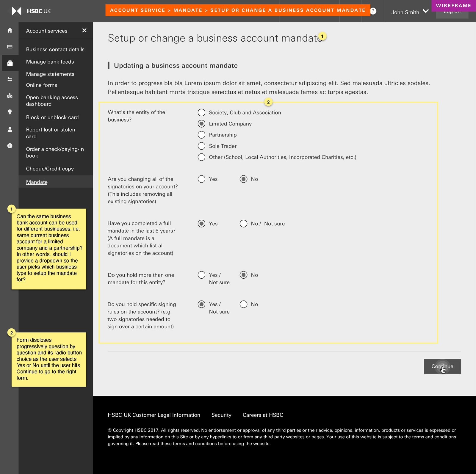Open the cards section via the card icon
Viewport: 476px width, 474px height.
(x=10, y=46)
